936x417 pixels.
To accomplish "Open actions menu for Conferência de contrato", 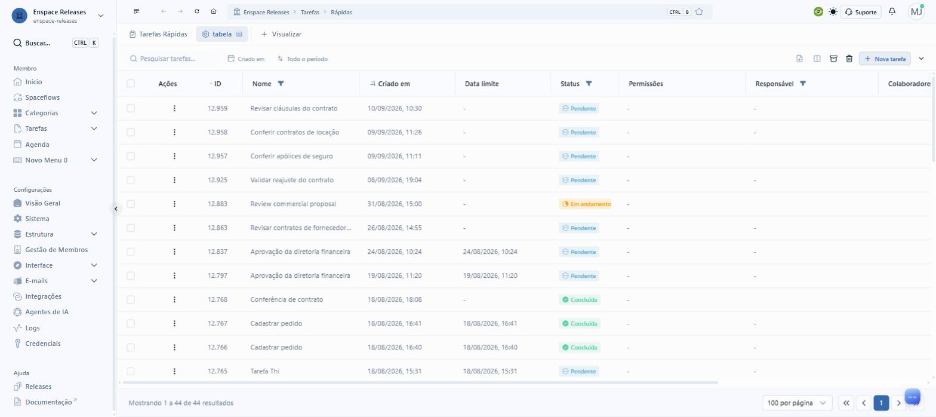I will [174, 299].
